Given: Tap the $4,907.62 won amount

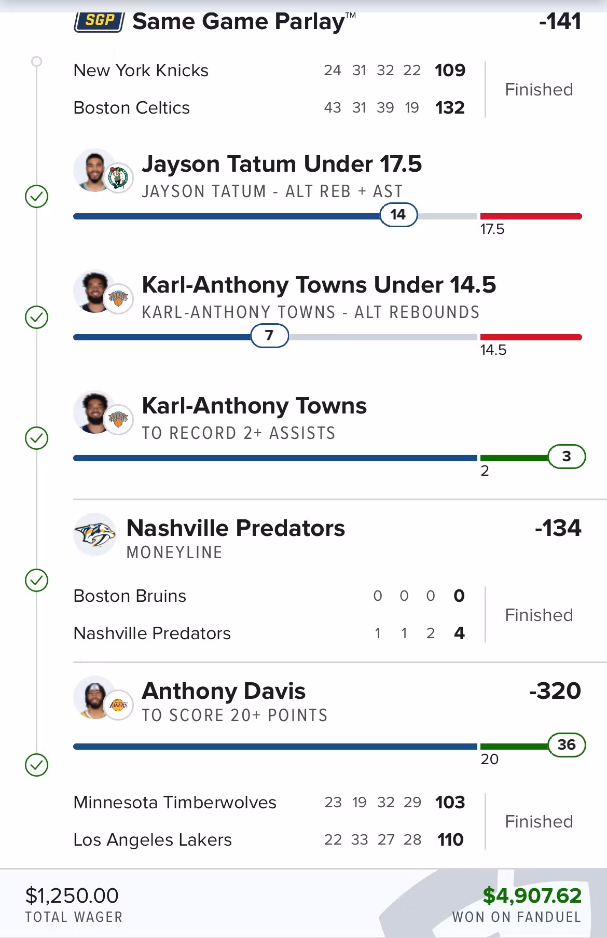Looking at the screenshot, I should (x=532, y=896).
